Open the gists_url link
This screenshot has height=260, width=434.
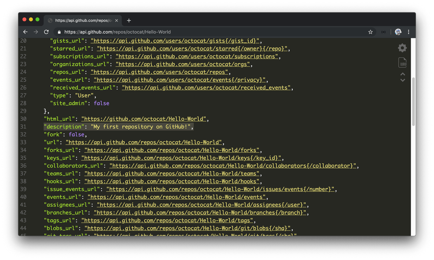click(x=175, y=41)
